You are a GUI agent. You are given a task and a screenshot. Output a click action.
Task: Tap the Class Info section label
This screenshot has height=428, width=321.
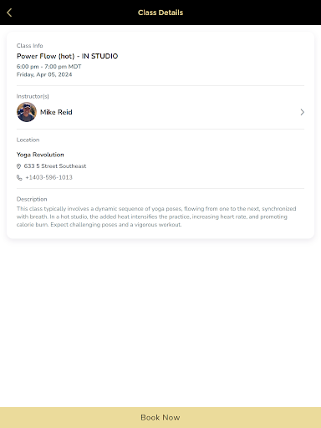pyautogui.click(x=29, y=45)
